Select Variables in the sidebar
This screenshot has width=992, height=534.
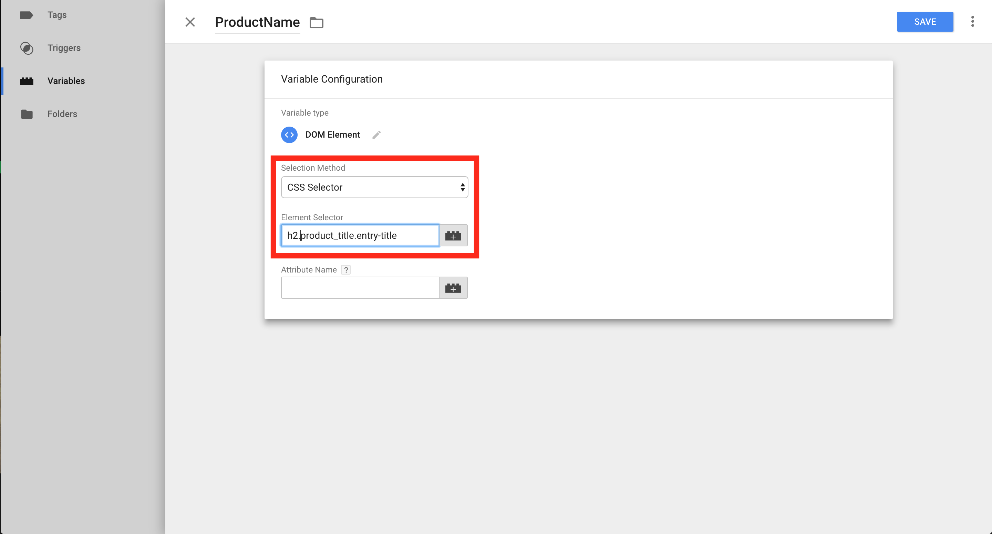coord(66,81)
